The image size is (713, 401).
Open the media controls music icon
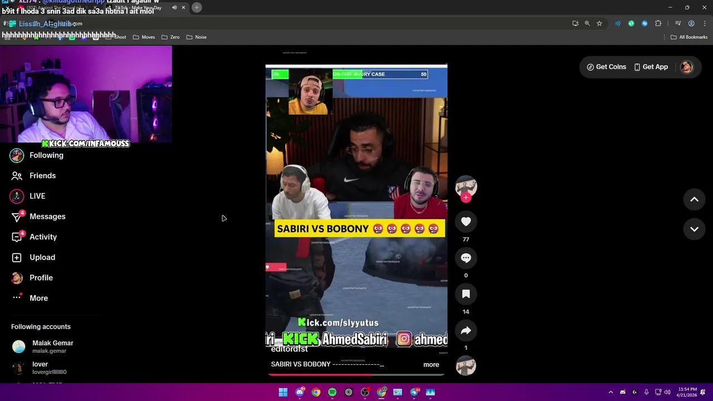678,23
